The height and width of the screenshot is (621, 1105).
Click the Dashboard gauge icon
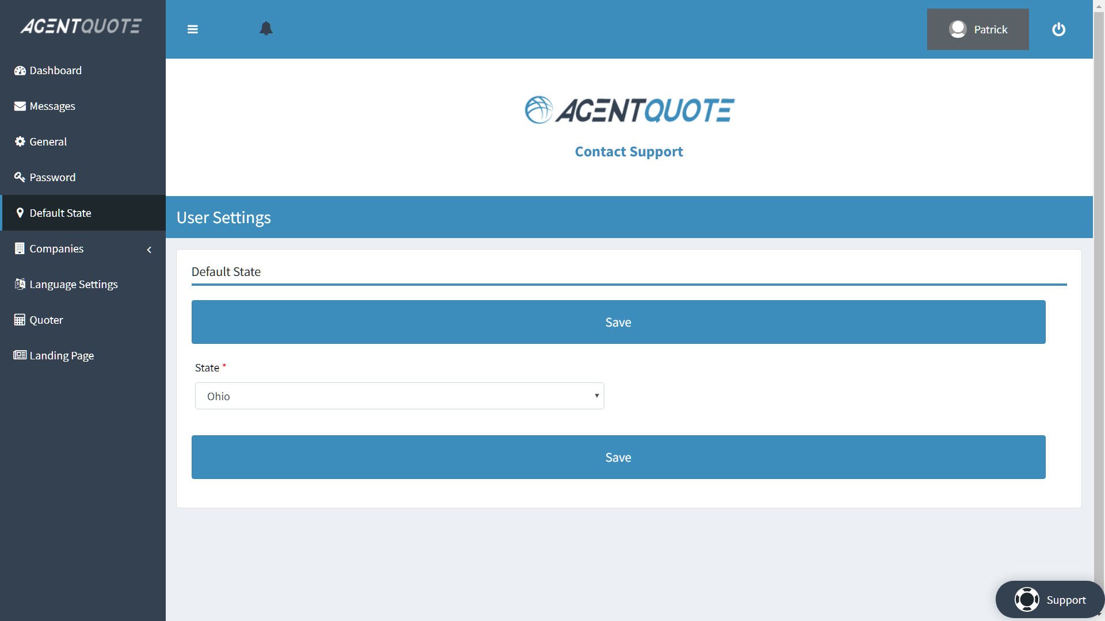[x=20, y=71]
